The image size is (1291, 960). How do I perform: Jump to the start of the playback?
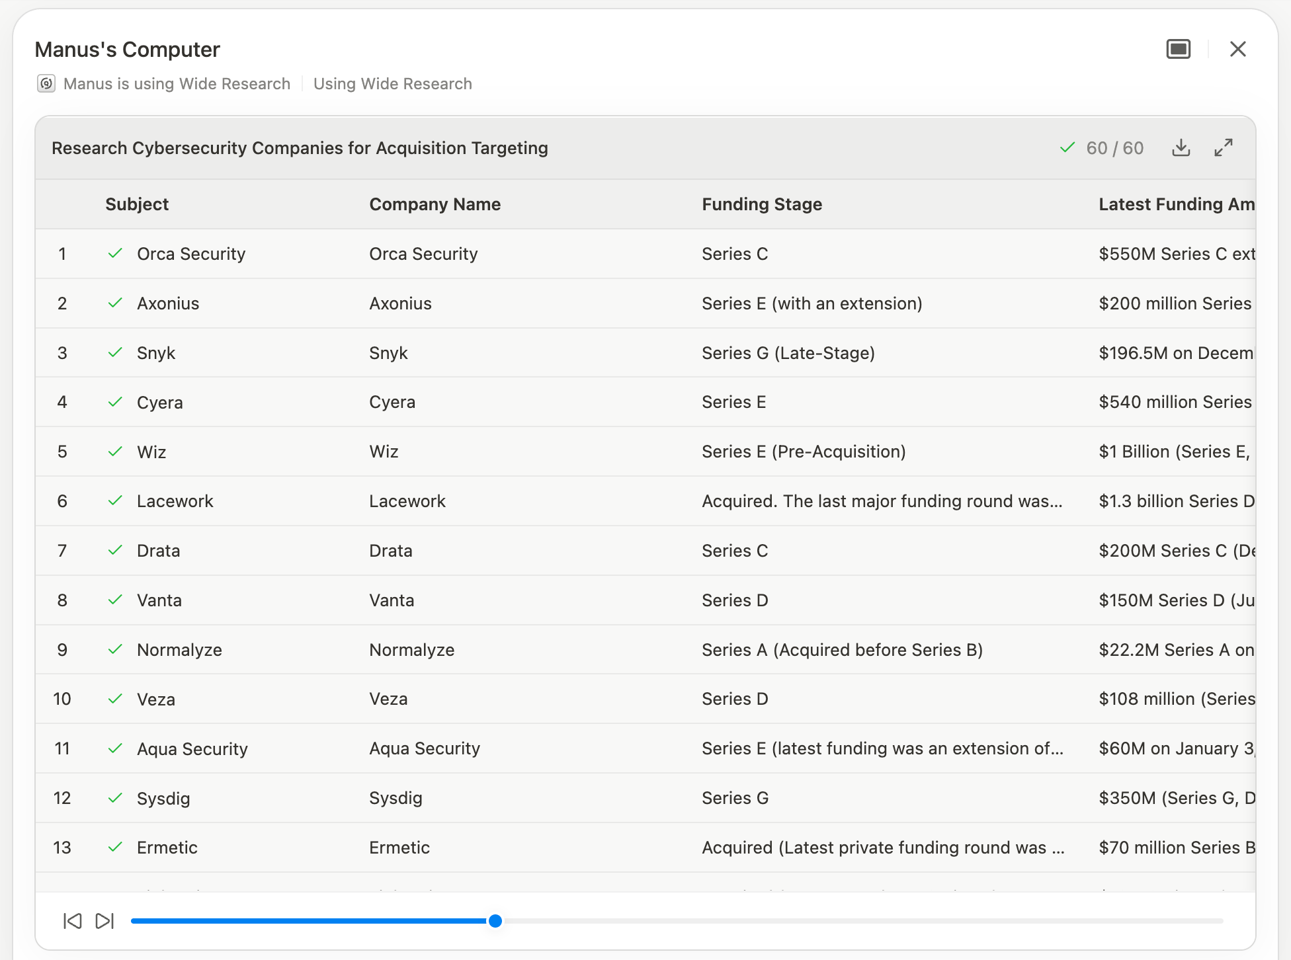[x=72, y=920]
